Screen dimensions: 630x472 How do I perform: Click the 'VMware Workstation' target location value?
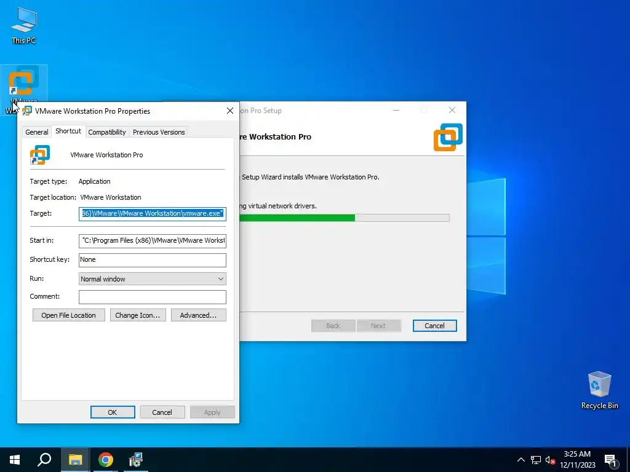click(x=111, y=197)
